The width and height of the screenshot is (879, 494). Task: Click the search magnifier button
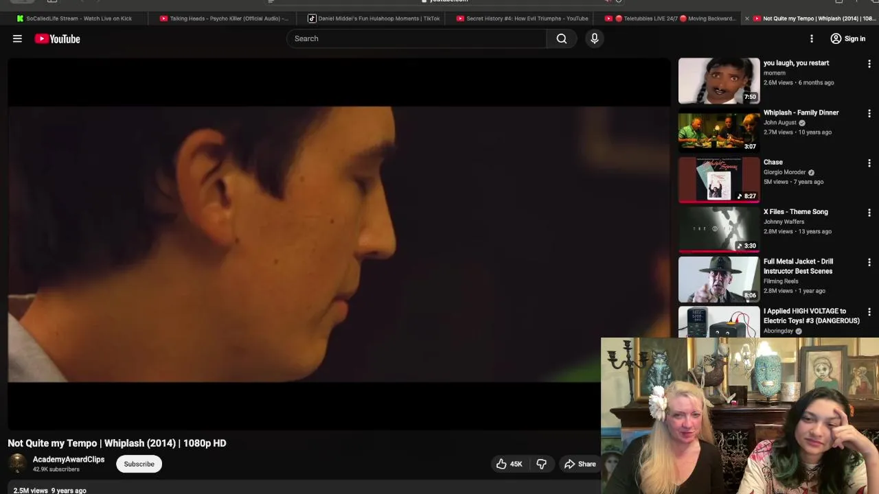coord(562,38)
